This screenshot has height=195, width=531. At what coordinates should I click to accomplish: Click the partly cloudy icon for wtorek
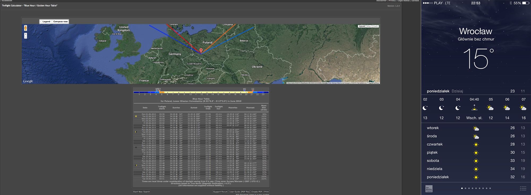(476, 129)
